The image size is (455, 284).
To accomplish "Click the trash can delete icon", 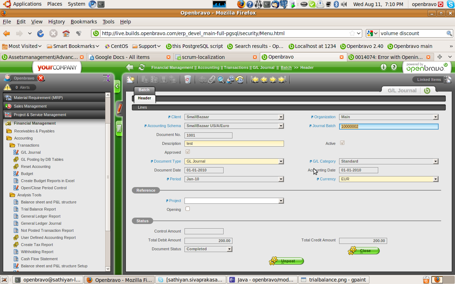I will coord(188,80).
